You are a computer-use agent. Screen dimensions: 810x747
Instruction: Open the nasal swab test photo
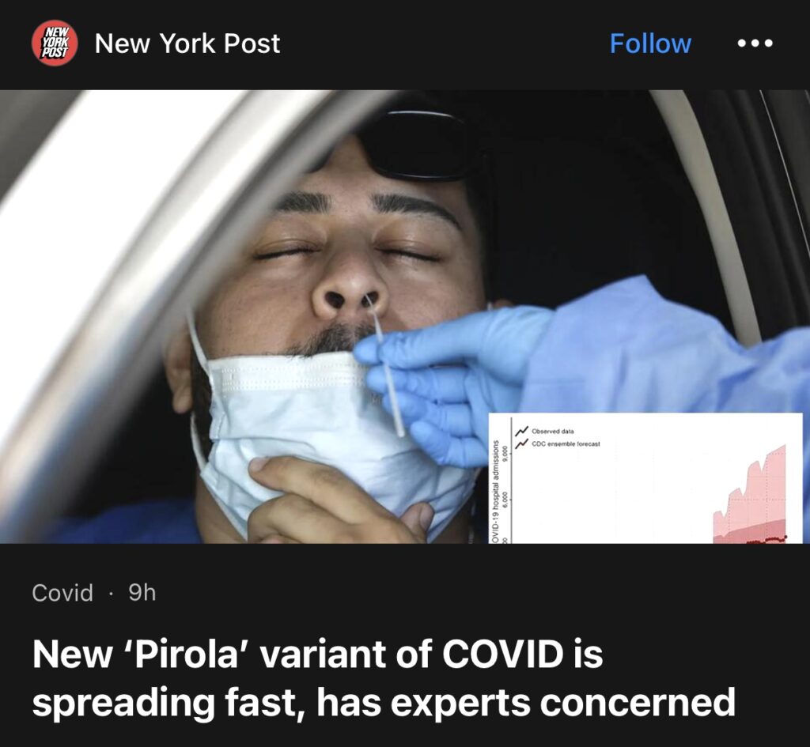[405, 316]
